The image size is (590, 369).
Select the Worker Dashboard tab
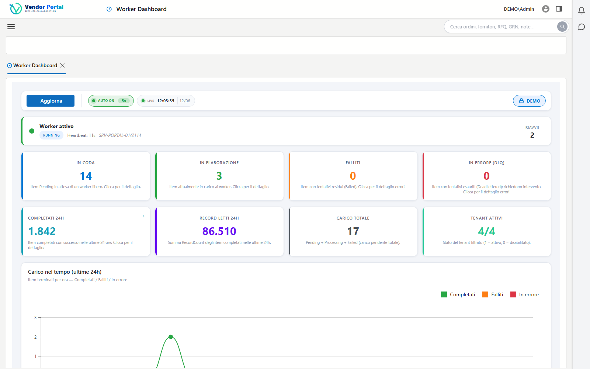pyautogui.click(x=35, y=65)
